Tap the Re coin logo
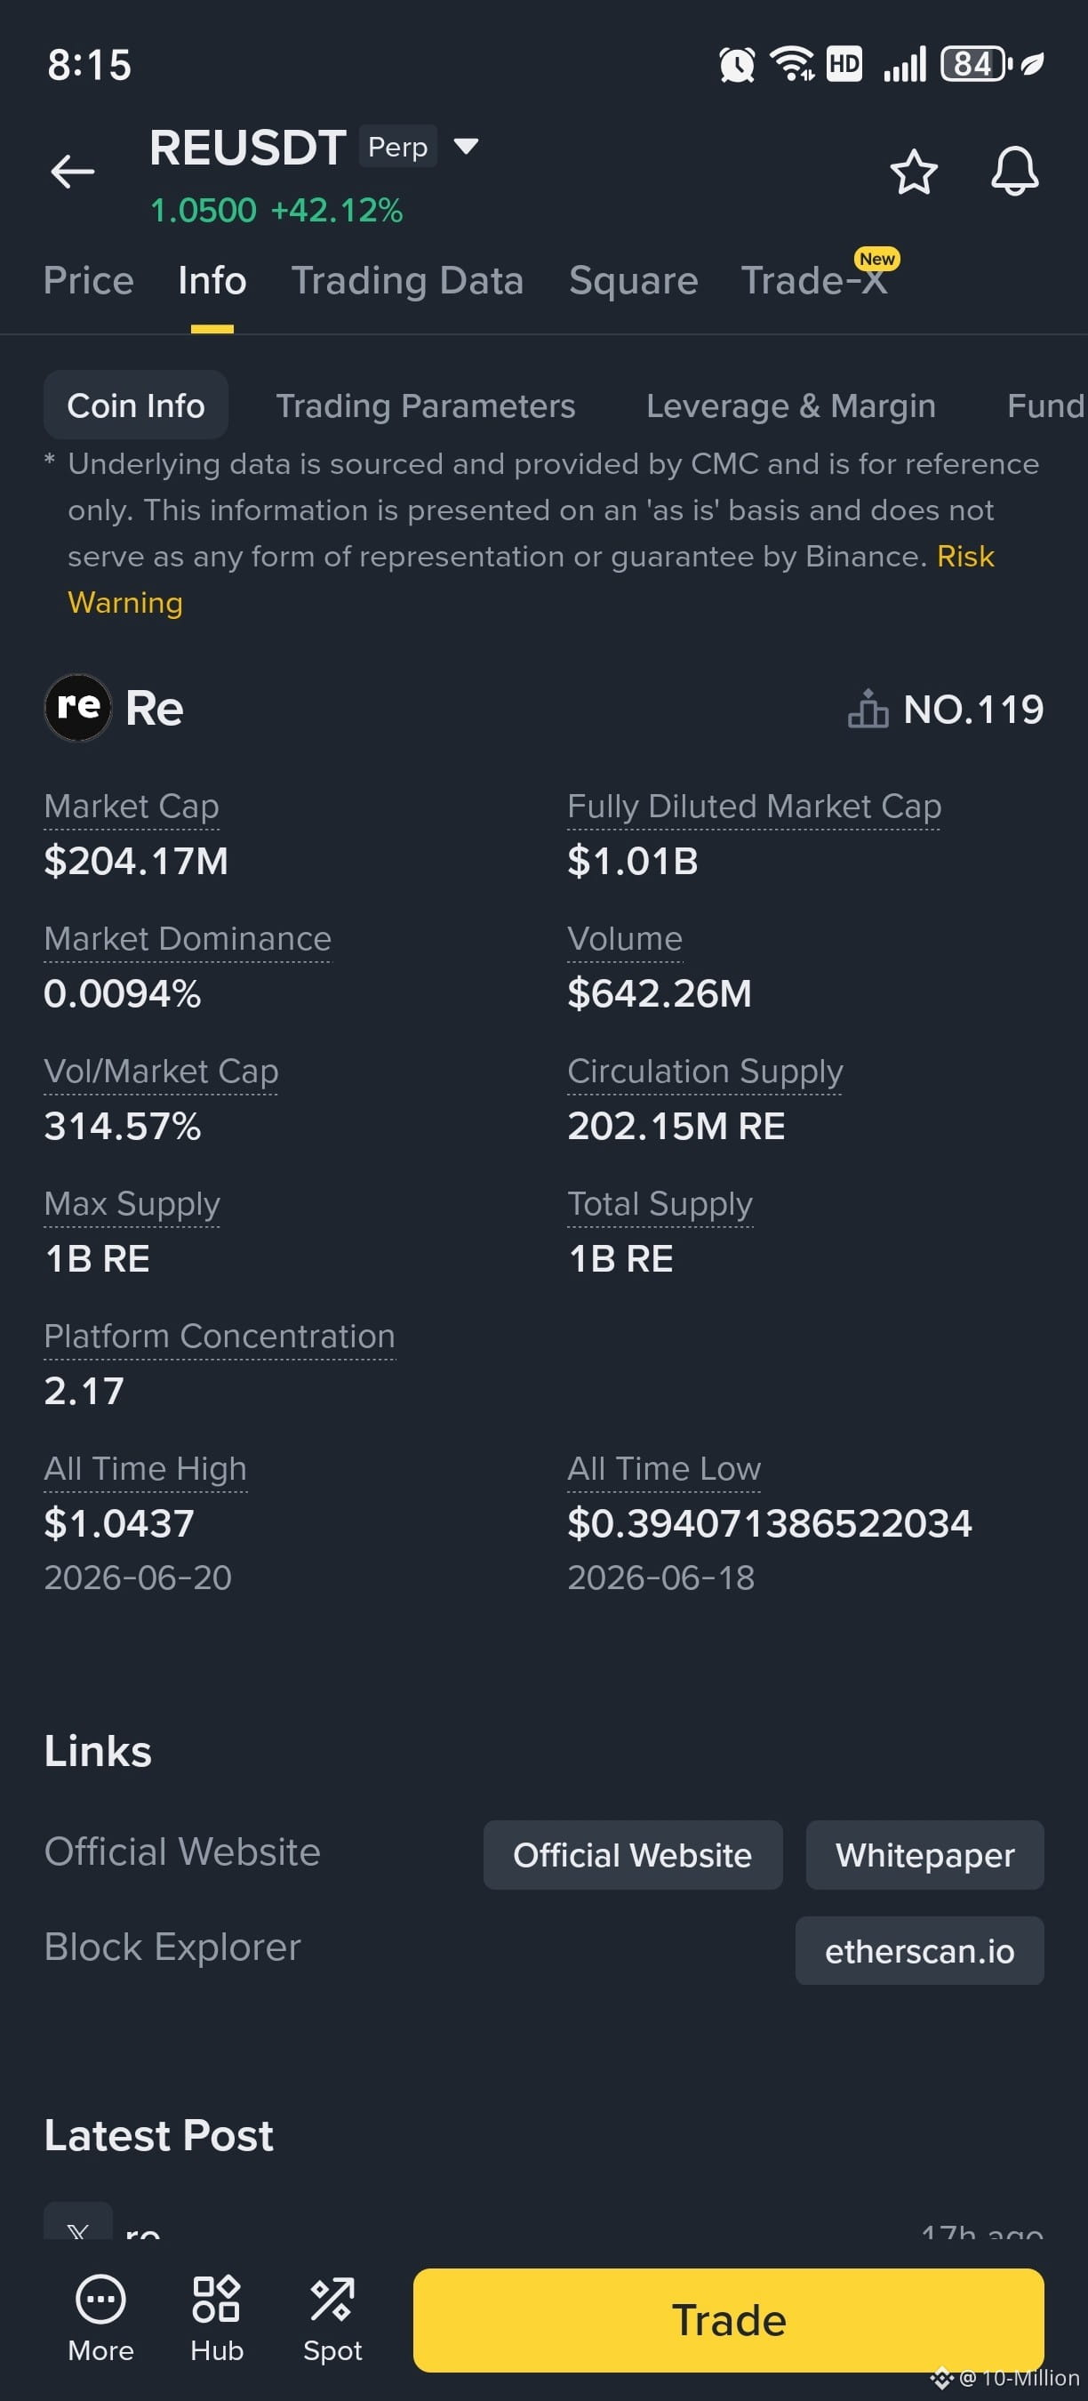 [x=78, y=708]
